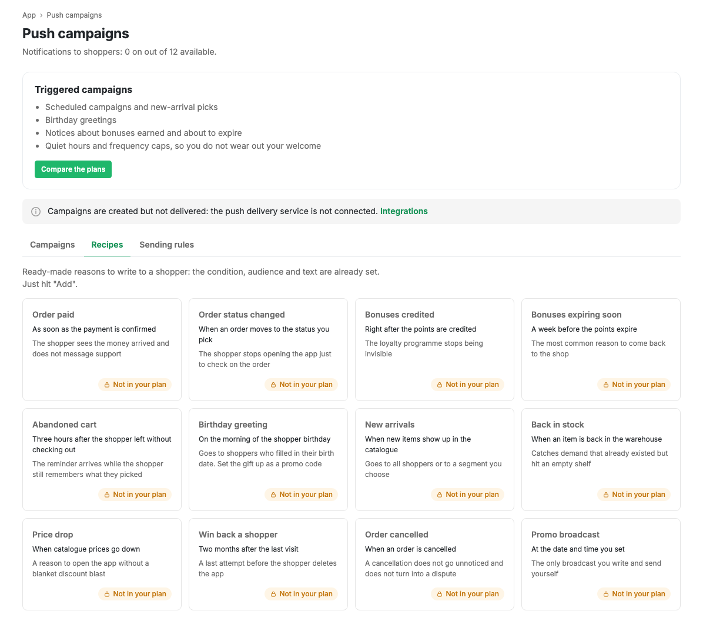703x621 pixels.
Task: Click the "Triggered campaigns" heading
Action: click(83, 90)
